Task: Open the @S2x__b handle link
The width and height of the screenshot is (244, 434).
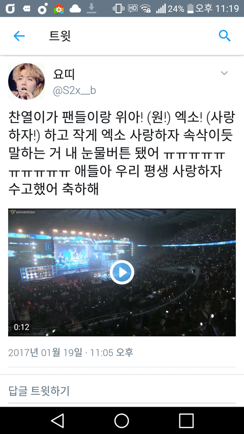Action: 74,91
